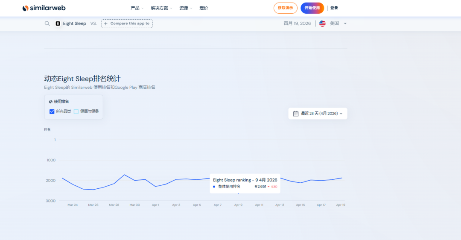Image resolution: width=461 pixels, height=240 pixels.
Task: Click the Mar 24 axis label
Action: click(x=73, y=205)
